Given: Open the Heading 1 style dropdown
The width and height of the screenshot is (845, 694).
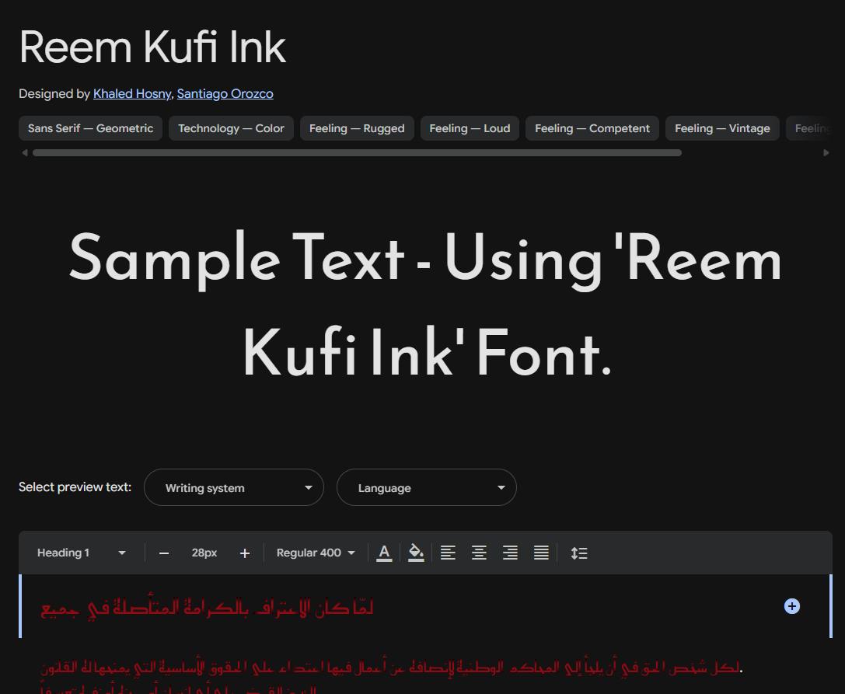Looking at the screenshot, I should [x=81, y=553].
